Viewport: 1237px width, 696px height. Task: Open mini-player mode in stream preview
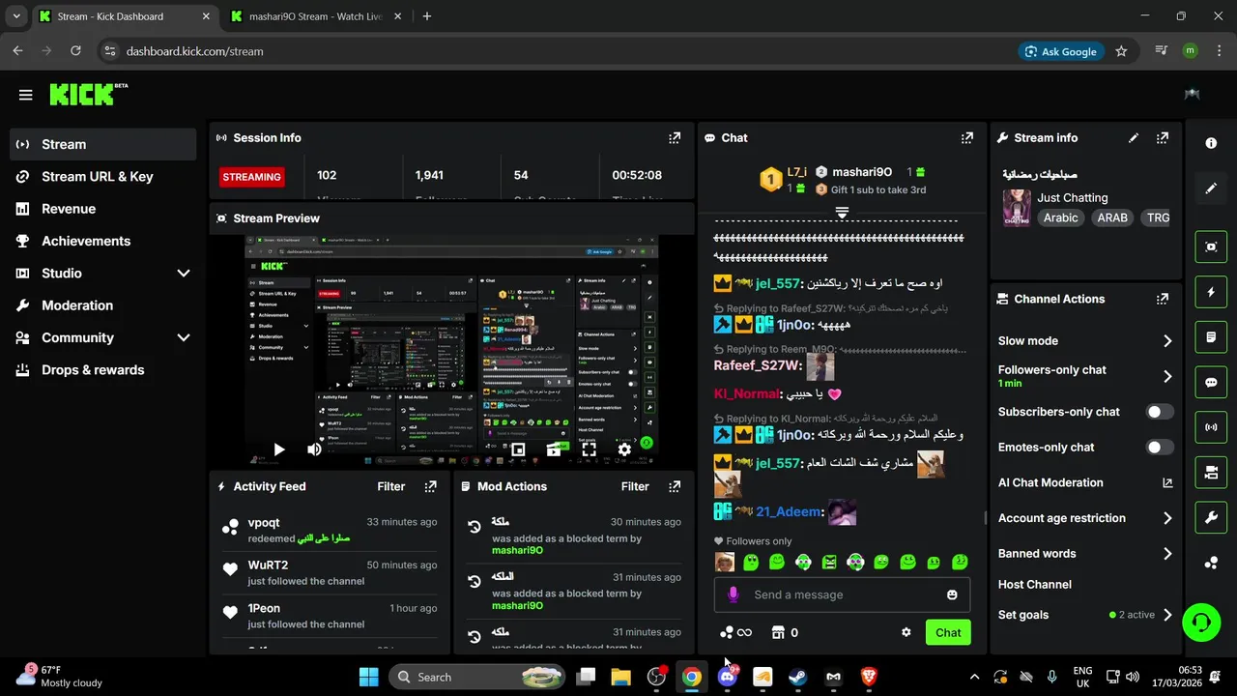pos(518,449)
